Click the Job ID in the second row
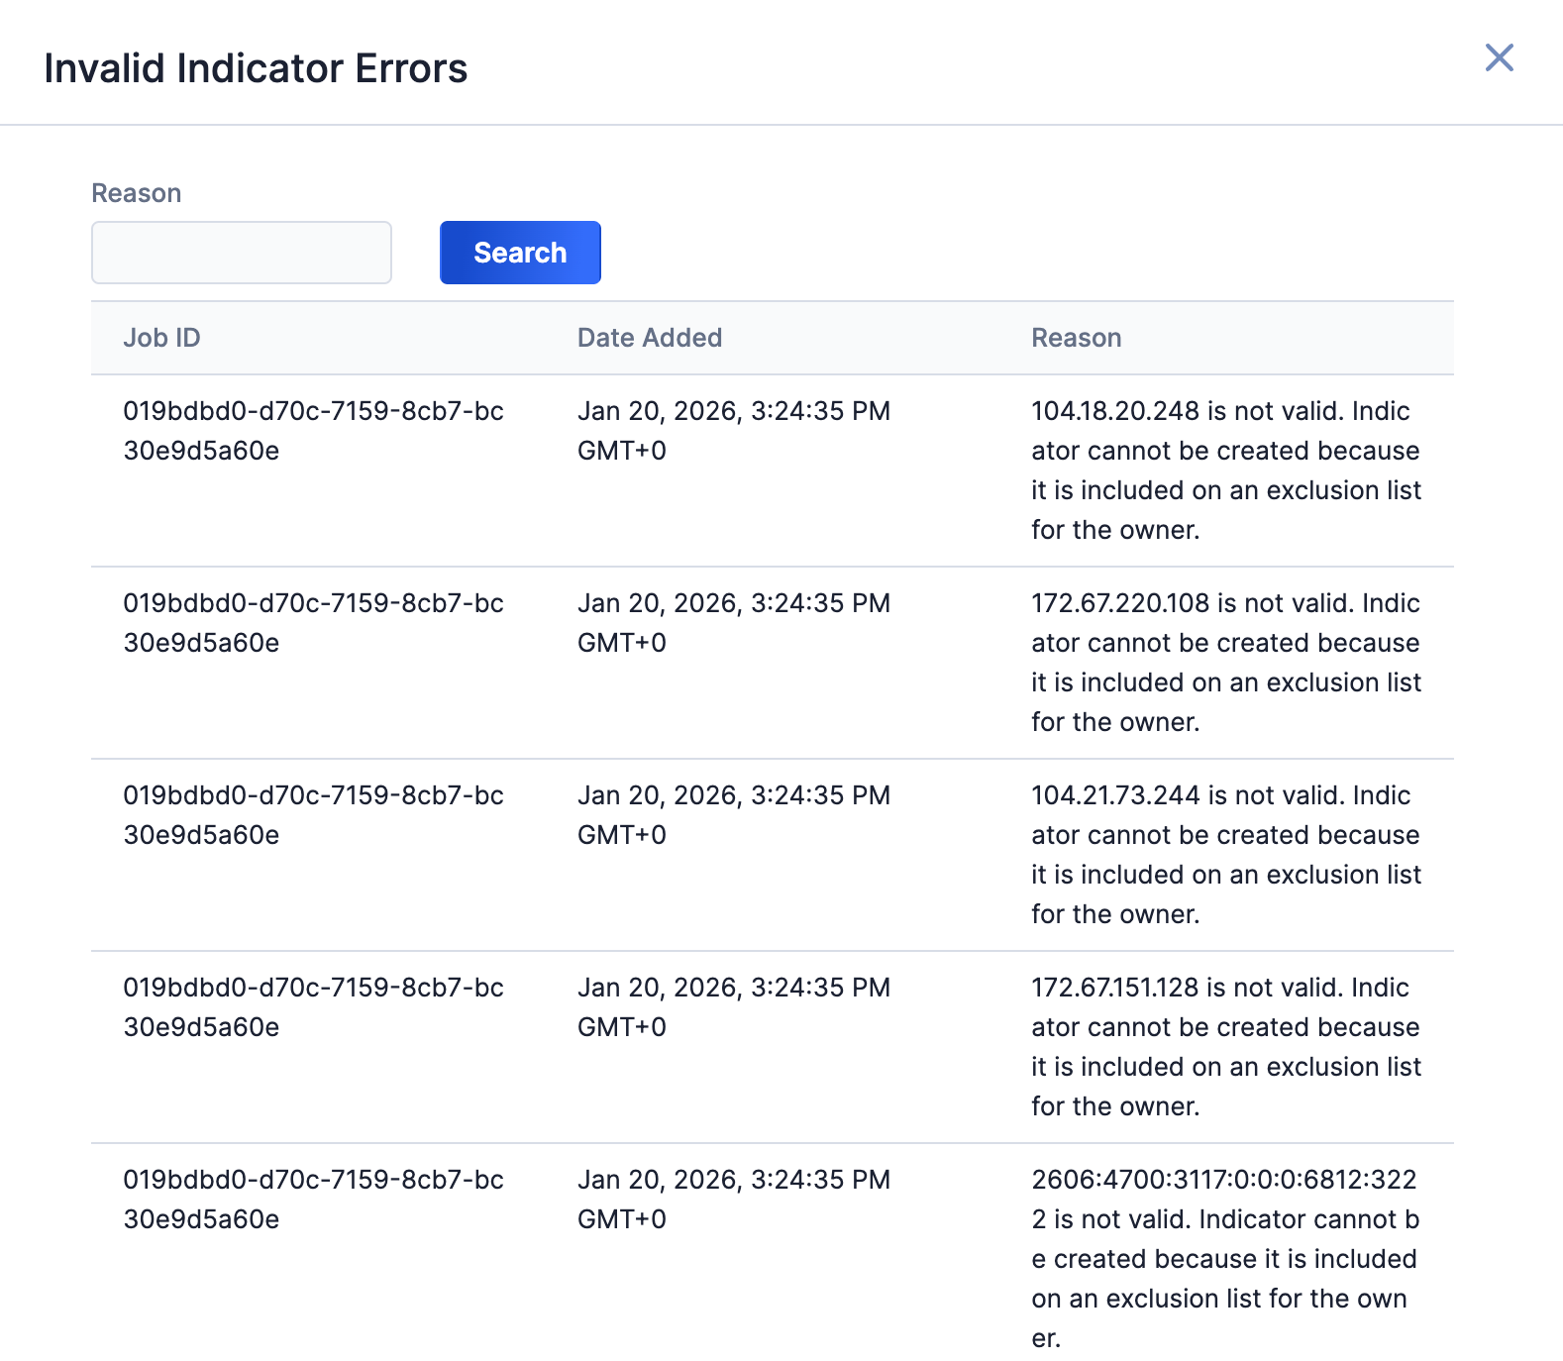The width and height of the screenshot is (1563, 1361). [313, 622]
